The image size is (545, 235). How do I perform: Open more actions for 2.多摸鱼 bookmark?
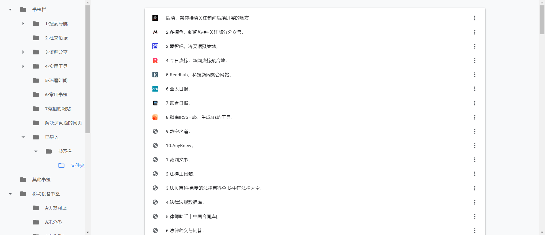point(475,32)
